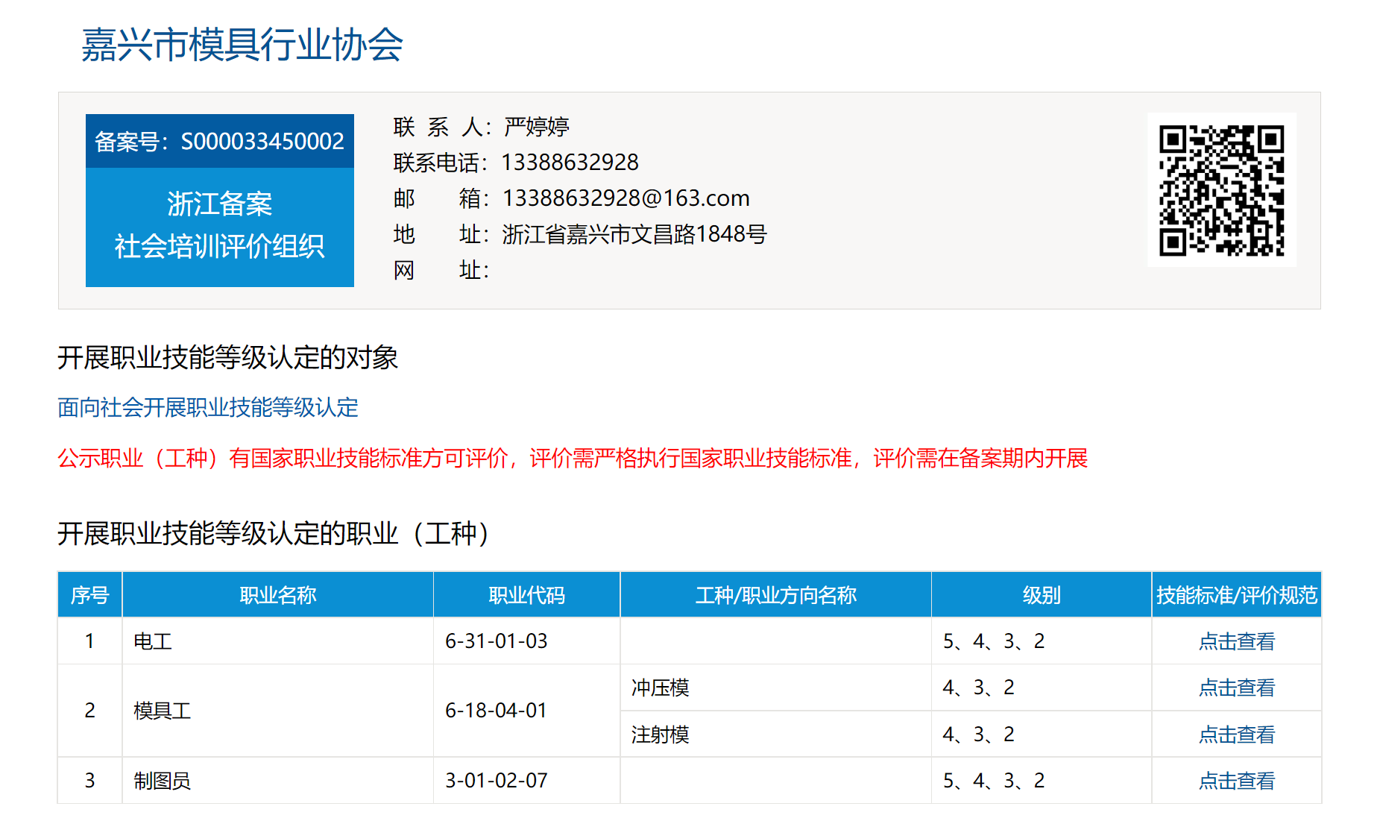Click the occupation code 3-01-02-07
The height and width of the screenshot is (824, 1380).
[x=496, y=781]
